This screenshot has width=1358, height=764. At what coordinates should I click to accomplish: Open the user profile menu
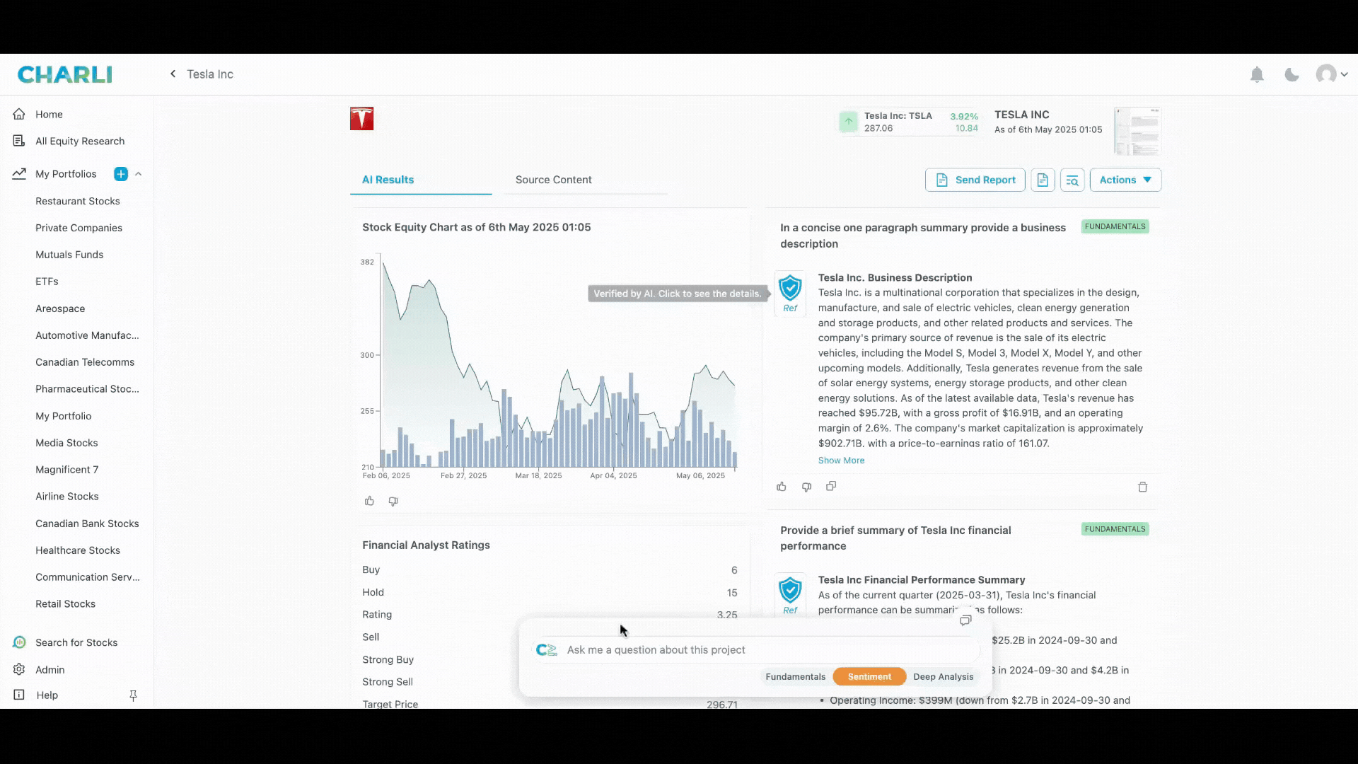tap(1331, 74)
